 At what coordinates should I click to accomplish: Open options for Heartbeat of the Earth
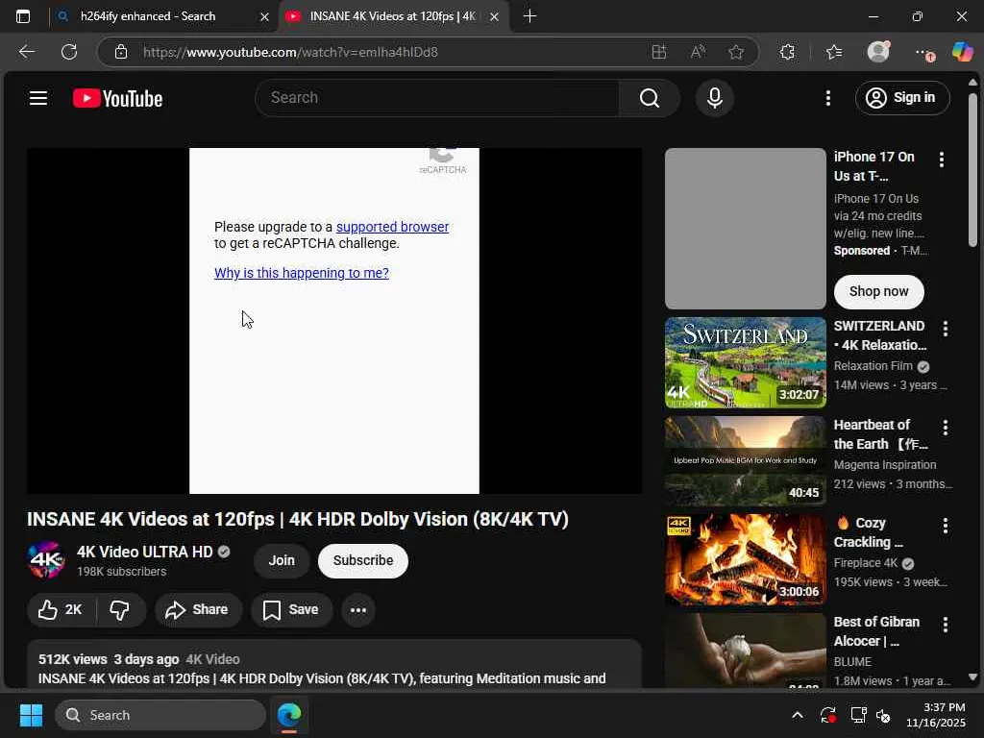coord(946,428)
